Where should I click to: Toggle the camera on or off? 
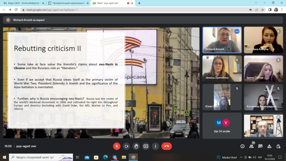[127, 146]
